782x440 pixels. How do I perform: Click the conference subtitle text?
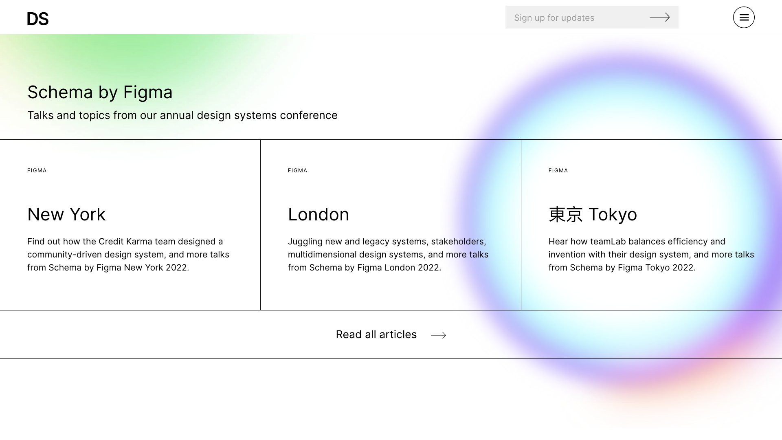pyautogui.click(x=182, y=115)
